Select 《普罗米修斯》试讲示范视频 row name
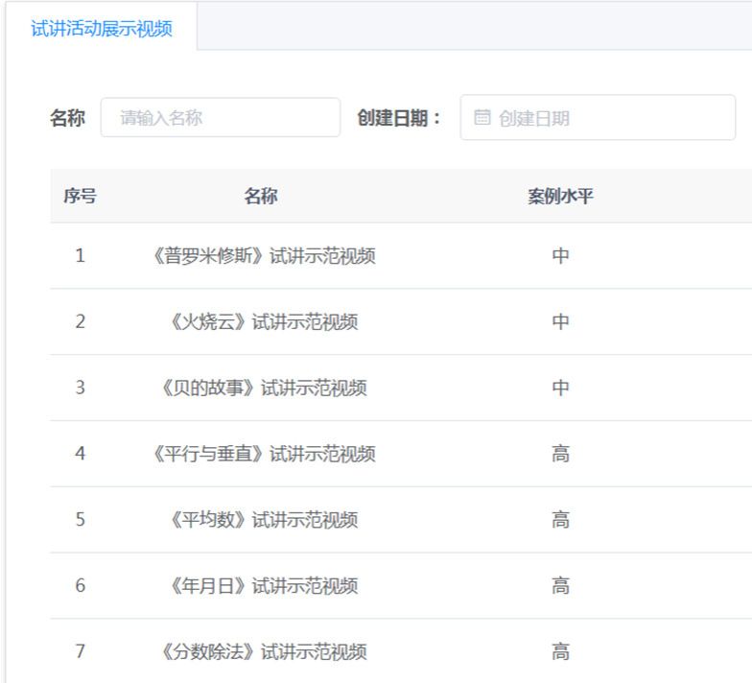Image resolution: width=752 pixels, height=683 pixels. tap(262, 256)
